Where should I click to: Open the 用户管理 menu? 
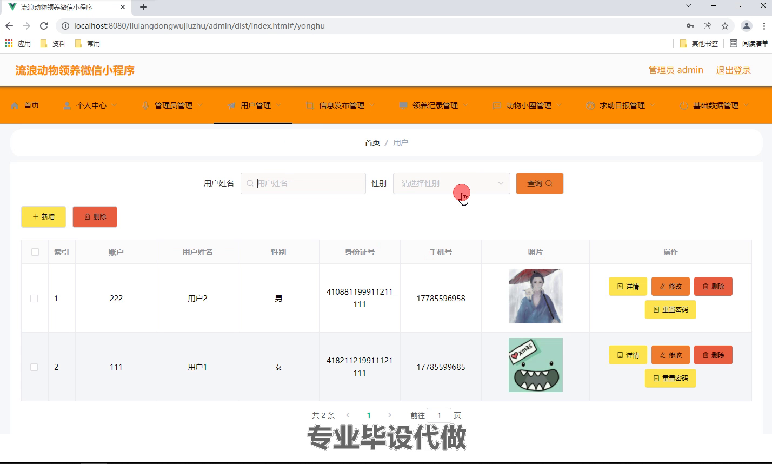254,105
